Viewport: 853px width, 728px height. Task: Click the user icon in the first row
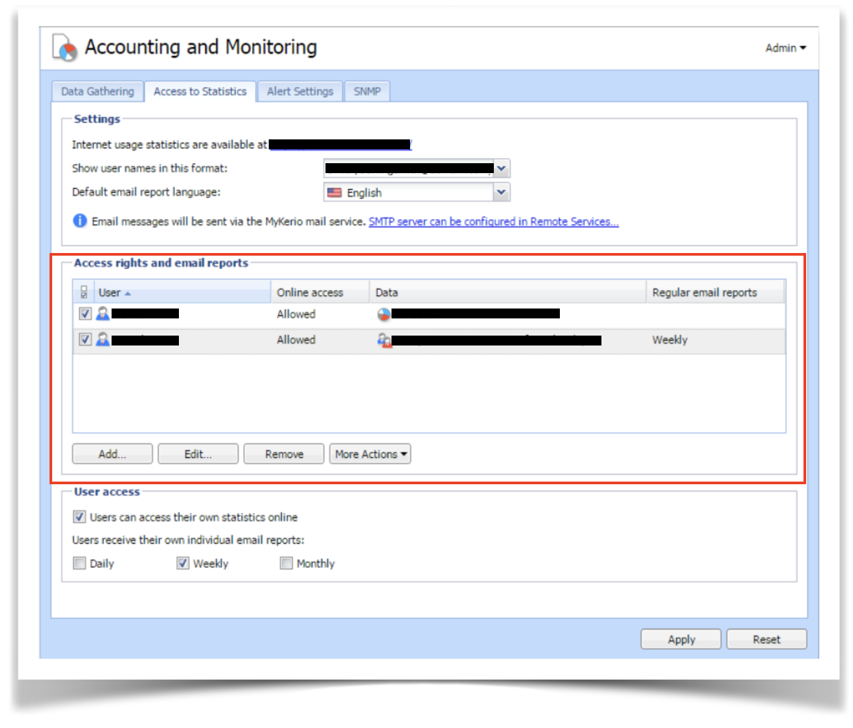103,313
